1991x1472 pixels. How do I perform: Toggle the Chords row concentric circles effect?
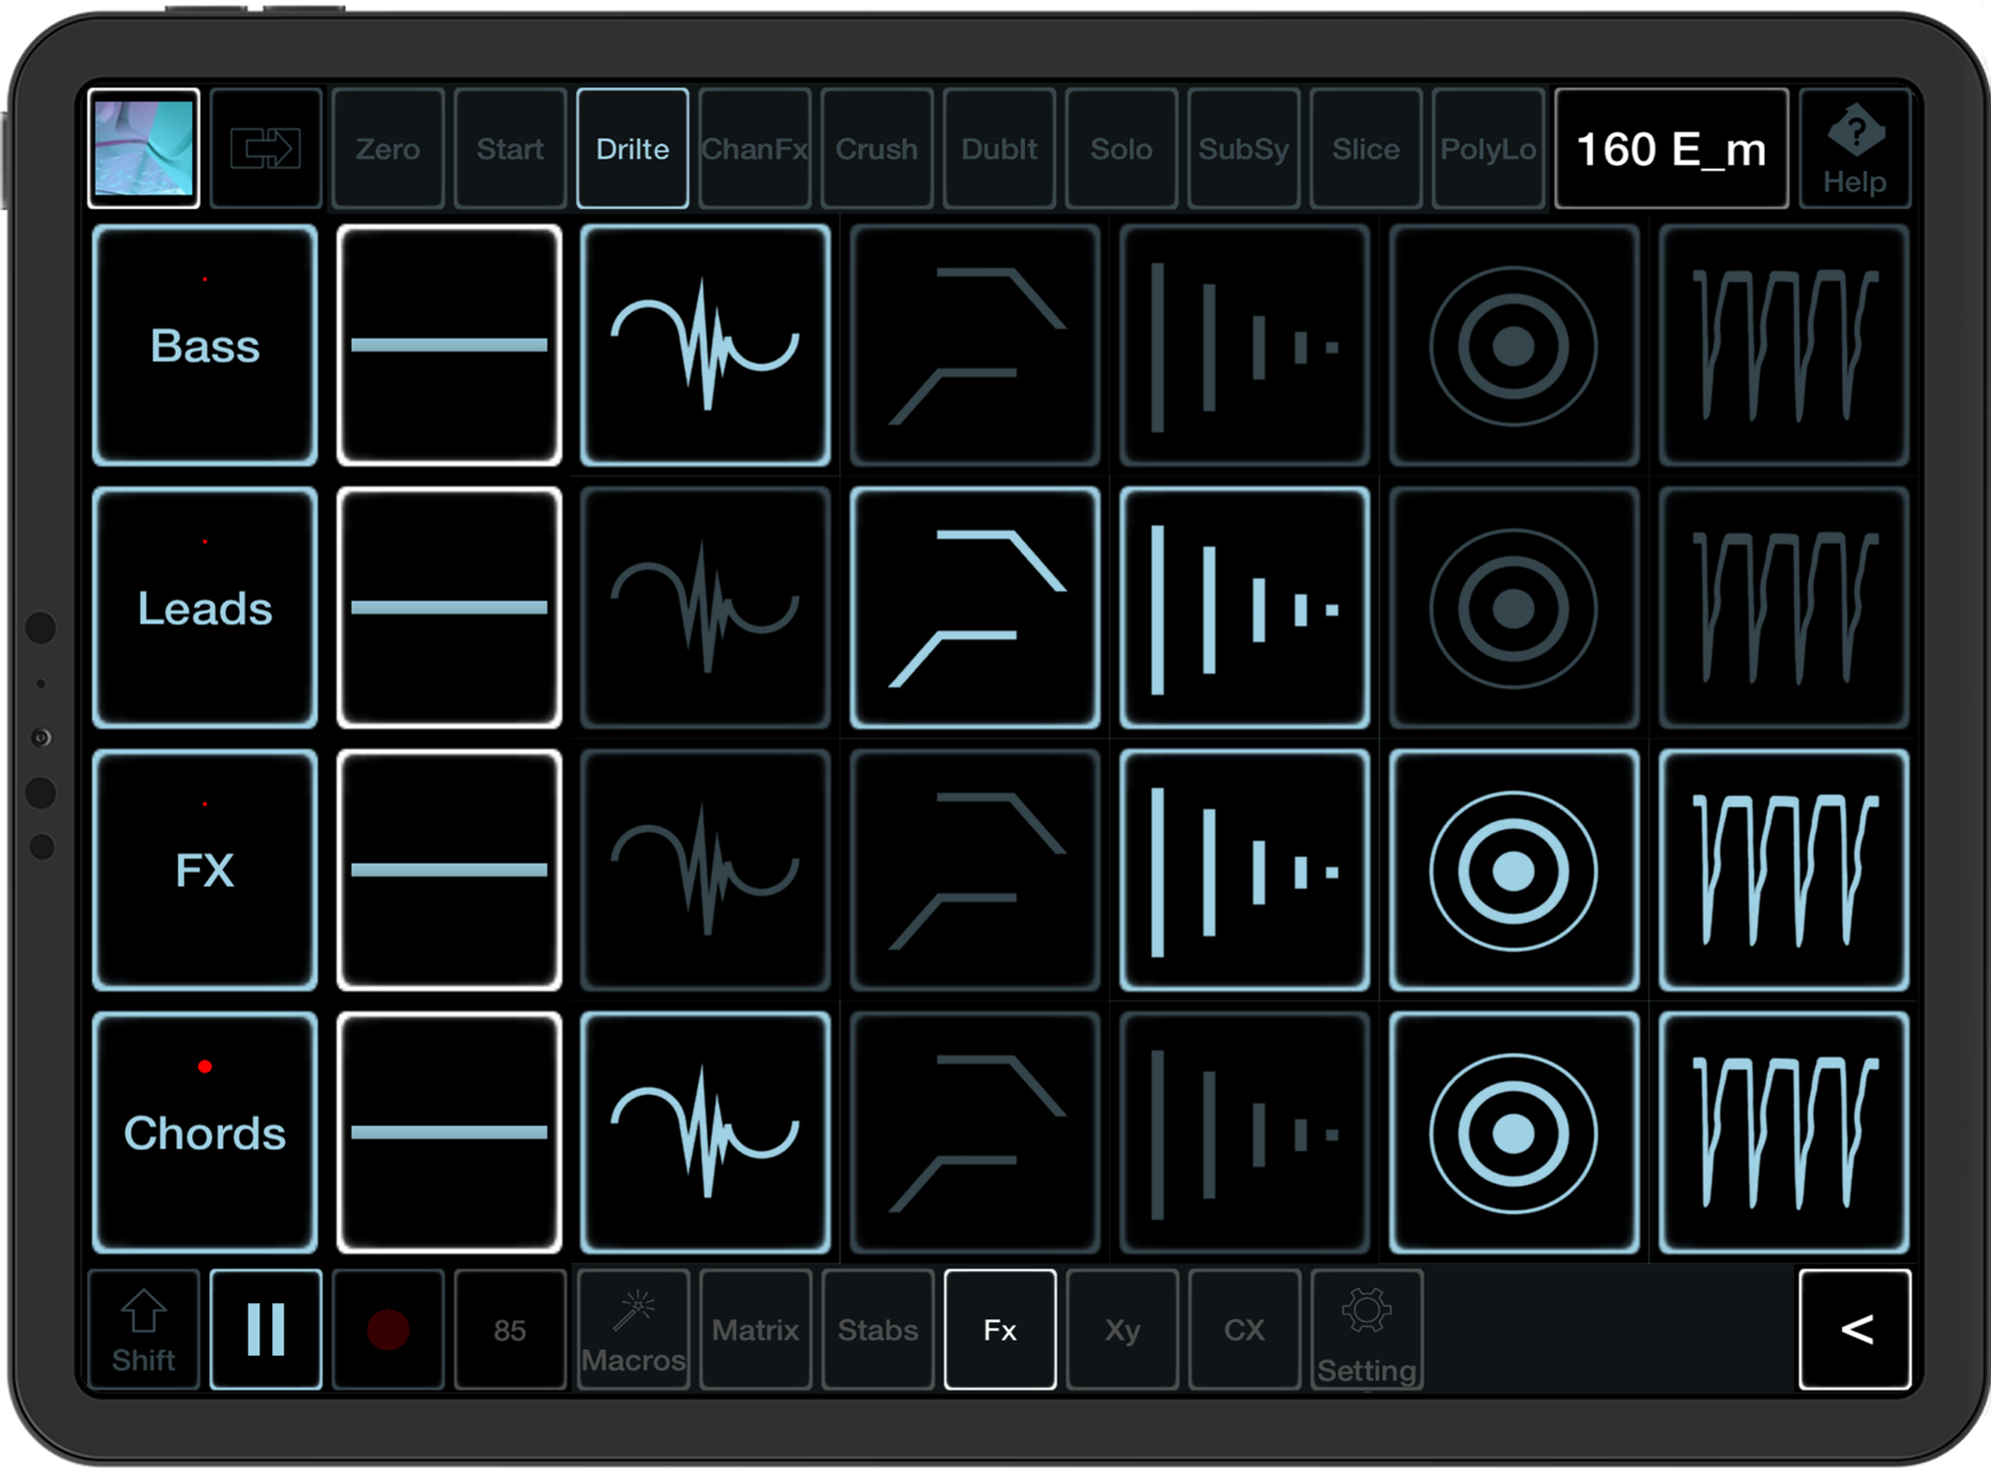1514,1133
